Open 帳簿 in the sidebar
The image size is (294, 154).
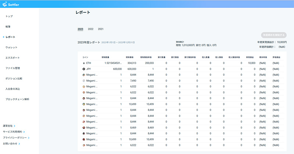coord(8,27)
